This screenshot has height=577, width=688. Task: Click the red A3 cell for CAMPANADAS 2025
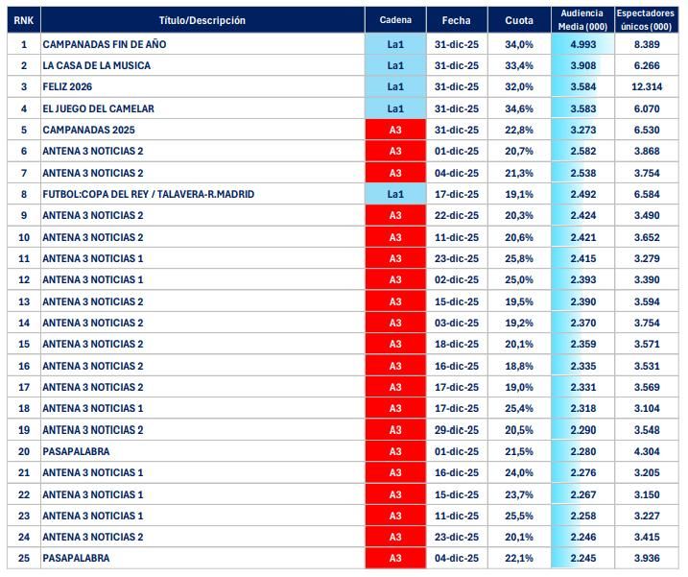[x=394, y=130]
